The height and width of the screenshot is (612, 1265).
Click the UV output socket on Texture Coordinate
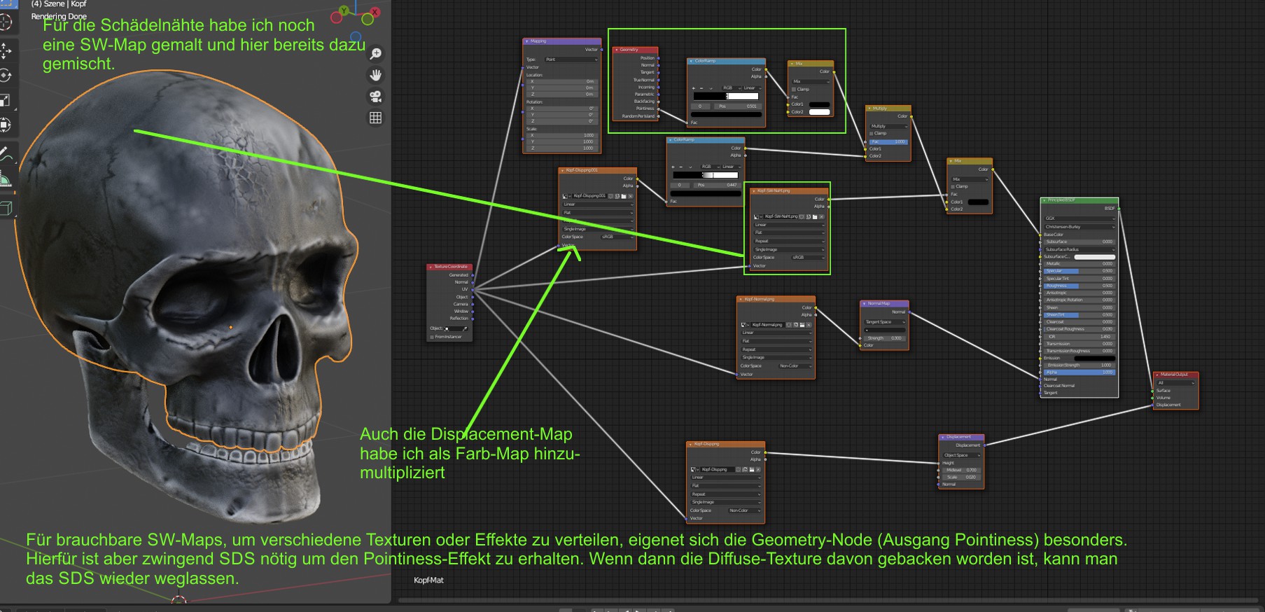tap(473, 289)
